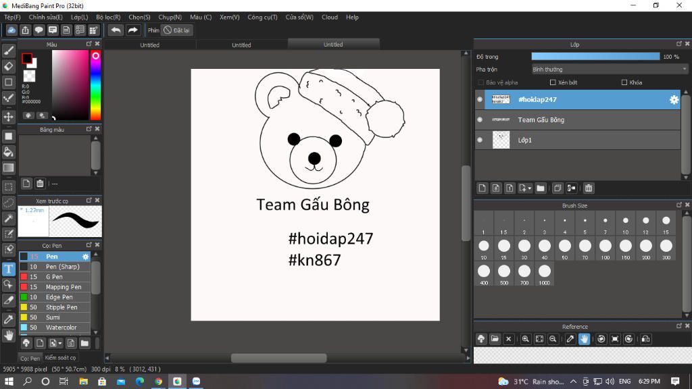Screen dimensions: 692x389
Task: Click the brush preview stroke thumbnail
Action: click(x=76, y=222)
